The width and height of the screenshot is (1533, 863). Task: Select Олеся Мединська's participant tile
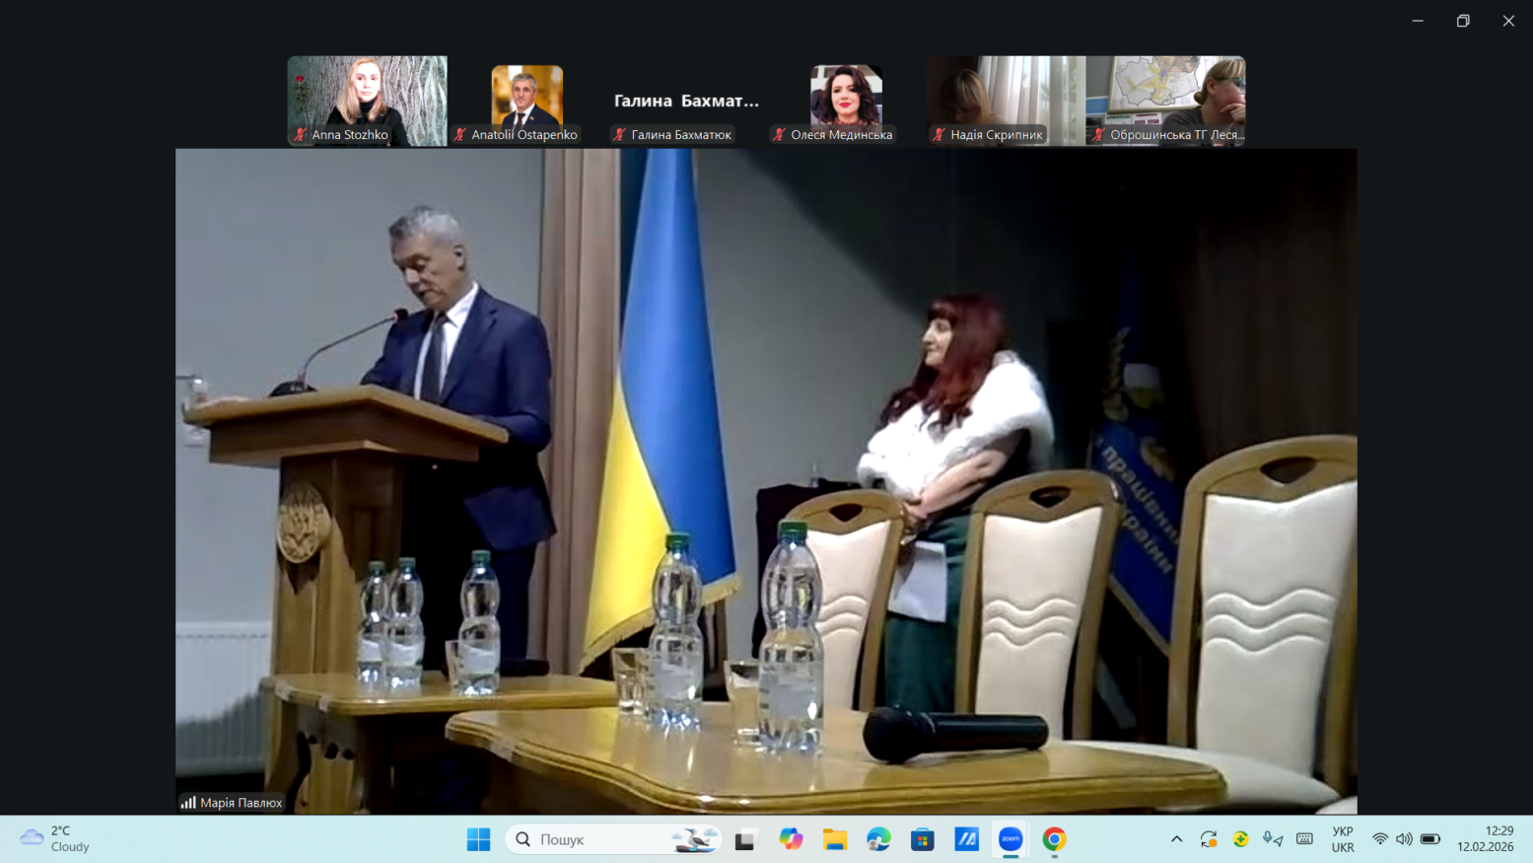click(x=846, y=101)
